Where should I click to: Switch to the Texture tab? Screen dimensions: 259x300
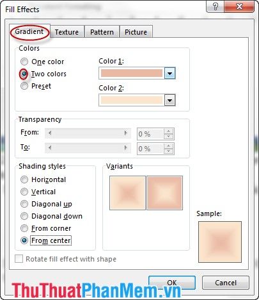(x=67, y=32)
